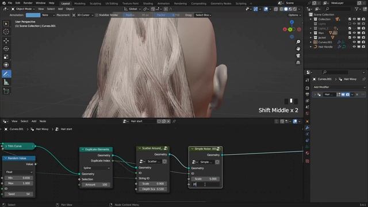The height and width of the screenshot is (207, 368).
Task: Open the Render menu
Action: point(28,3)
